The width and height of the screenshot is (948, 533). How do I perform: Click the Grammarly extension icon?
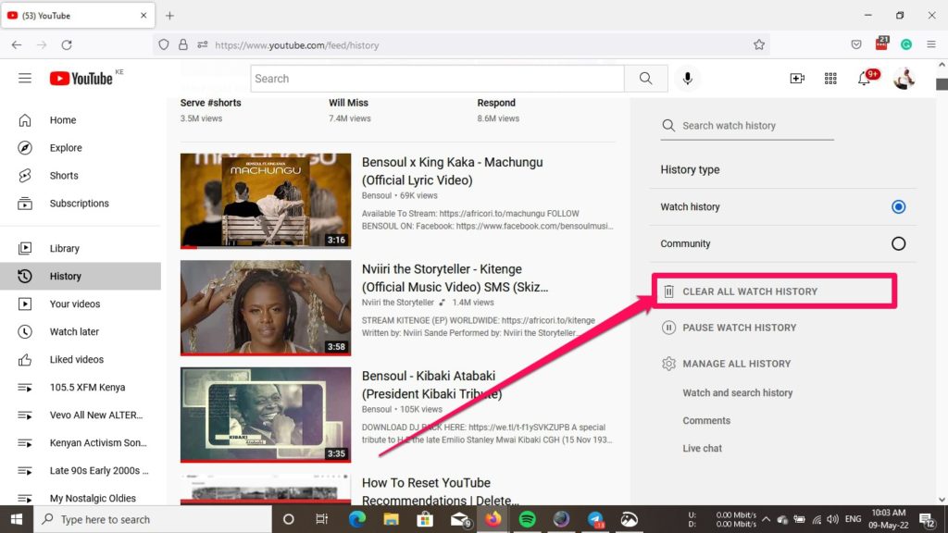pyautogui.click(x=906, y=44)
